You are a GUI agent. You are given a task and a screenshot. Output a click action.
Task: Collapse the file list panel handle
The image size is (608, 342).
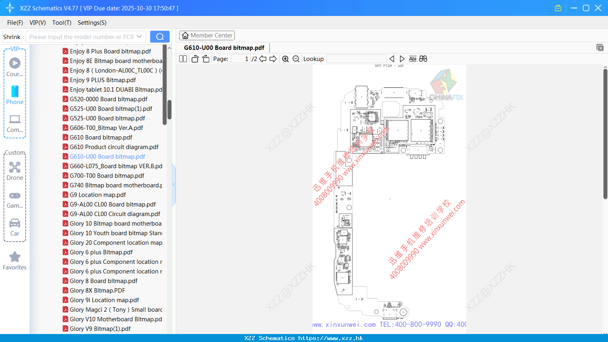[174, 185]
